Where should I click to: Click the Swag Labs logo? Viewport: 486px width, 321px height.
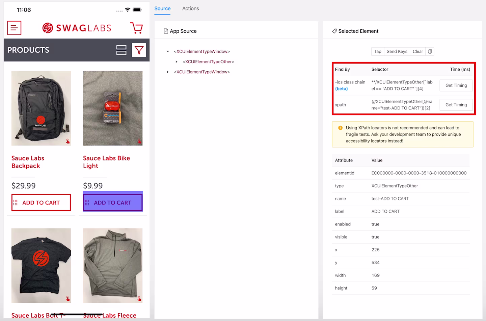(x=77, y=28)
